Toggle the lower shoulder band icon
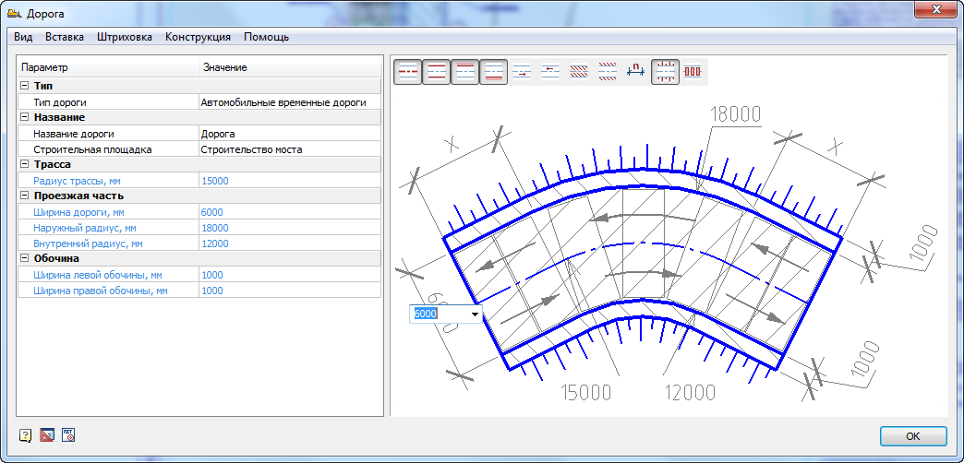Image resolution: width=964 pixels, height=463 pixels. (x=493, y=72)
